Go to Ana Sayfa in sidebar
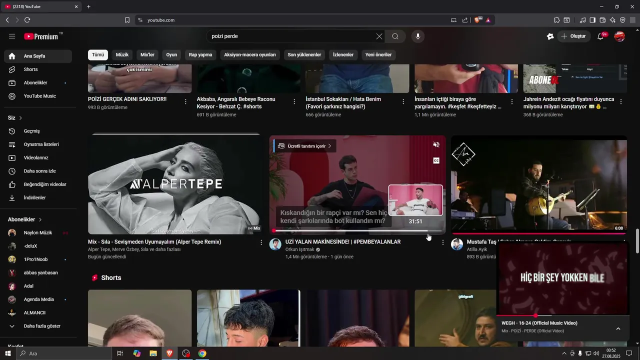This screenshot has width=640, height=360. [x=38, y=56]
